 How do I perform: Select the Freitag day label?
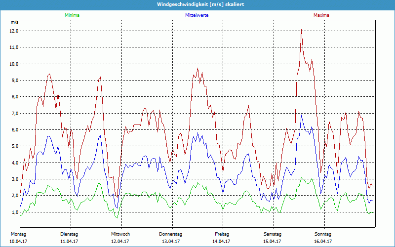pyautogui.click(x=222, y=234)
